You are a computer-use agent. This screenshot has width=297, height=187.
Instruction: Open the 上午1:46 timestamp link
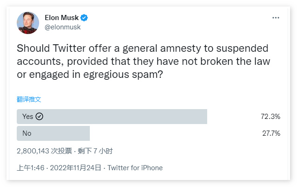pos(30,168)
